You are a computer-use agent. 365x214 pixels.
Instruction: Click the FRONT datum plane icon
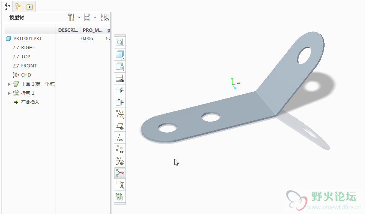tap(16, 66)
